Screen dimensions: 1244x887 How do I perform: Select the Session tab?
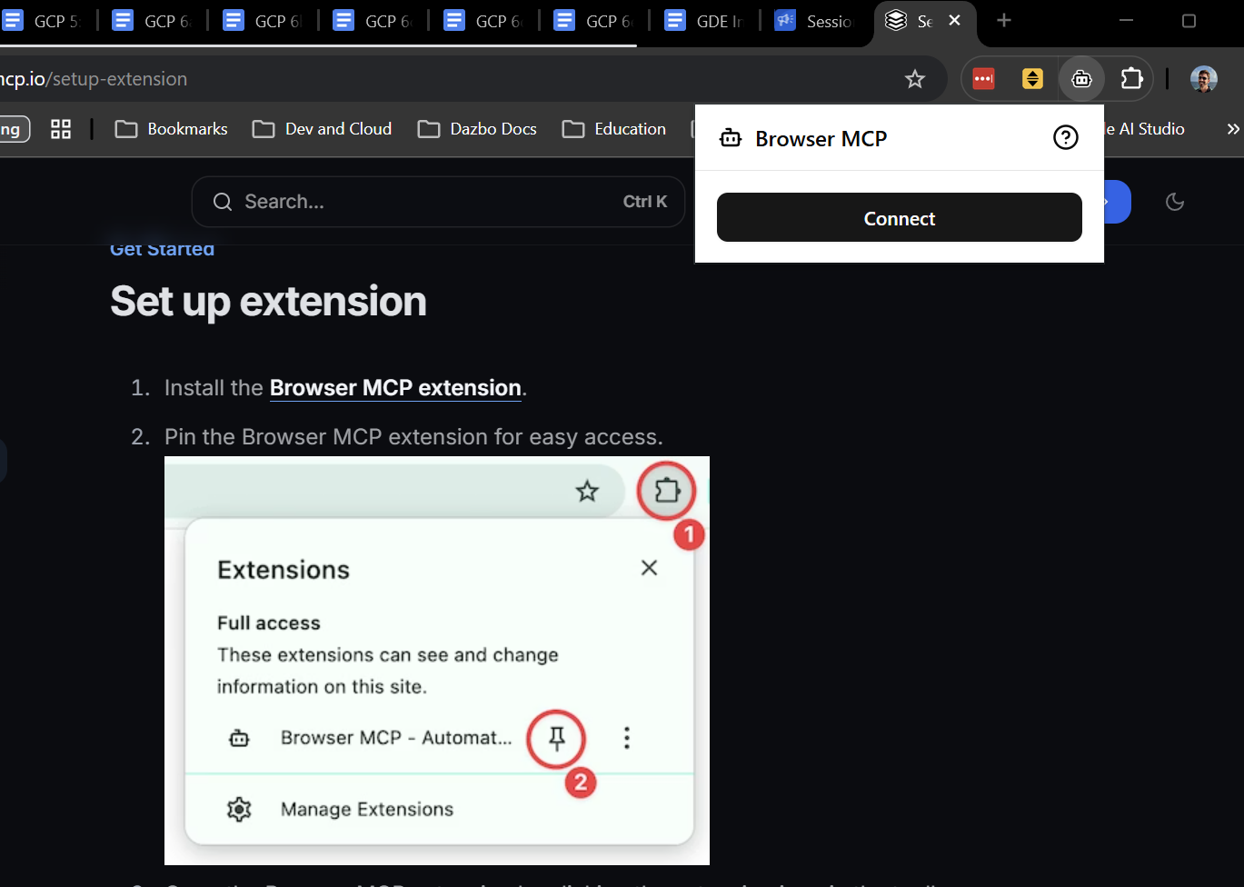tap(815, 20)
